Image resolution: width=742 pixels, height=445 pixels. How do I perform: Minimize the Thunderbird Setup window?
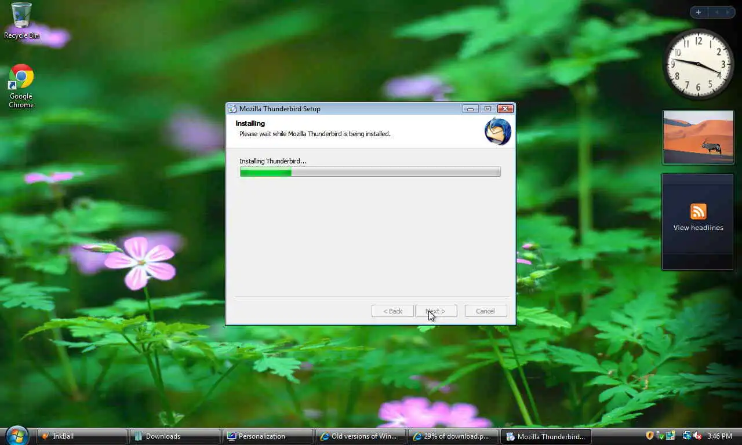470,109
